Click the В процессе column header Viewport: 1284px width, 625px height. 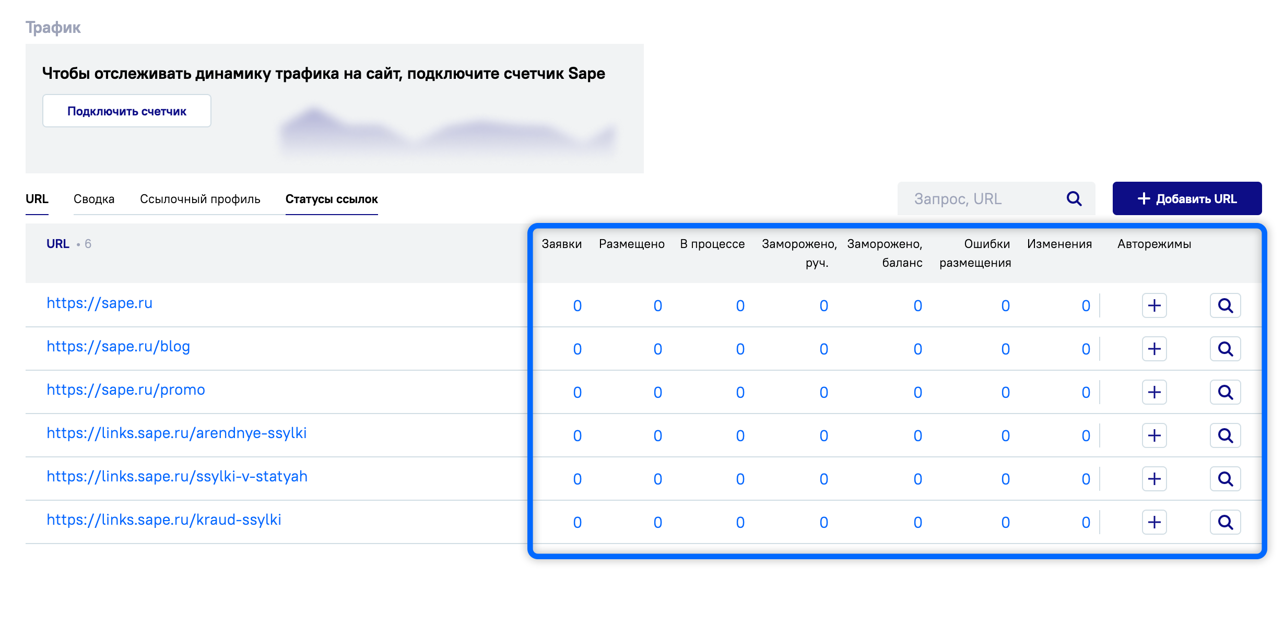[x=712, y=244]
